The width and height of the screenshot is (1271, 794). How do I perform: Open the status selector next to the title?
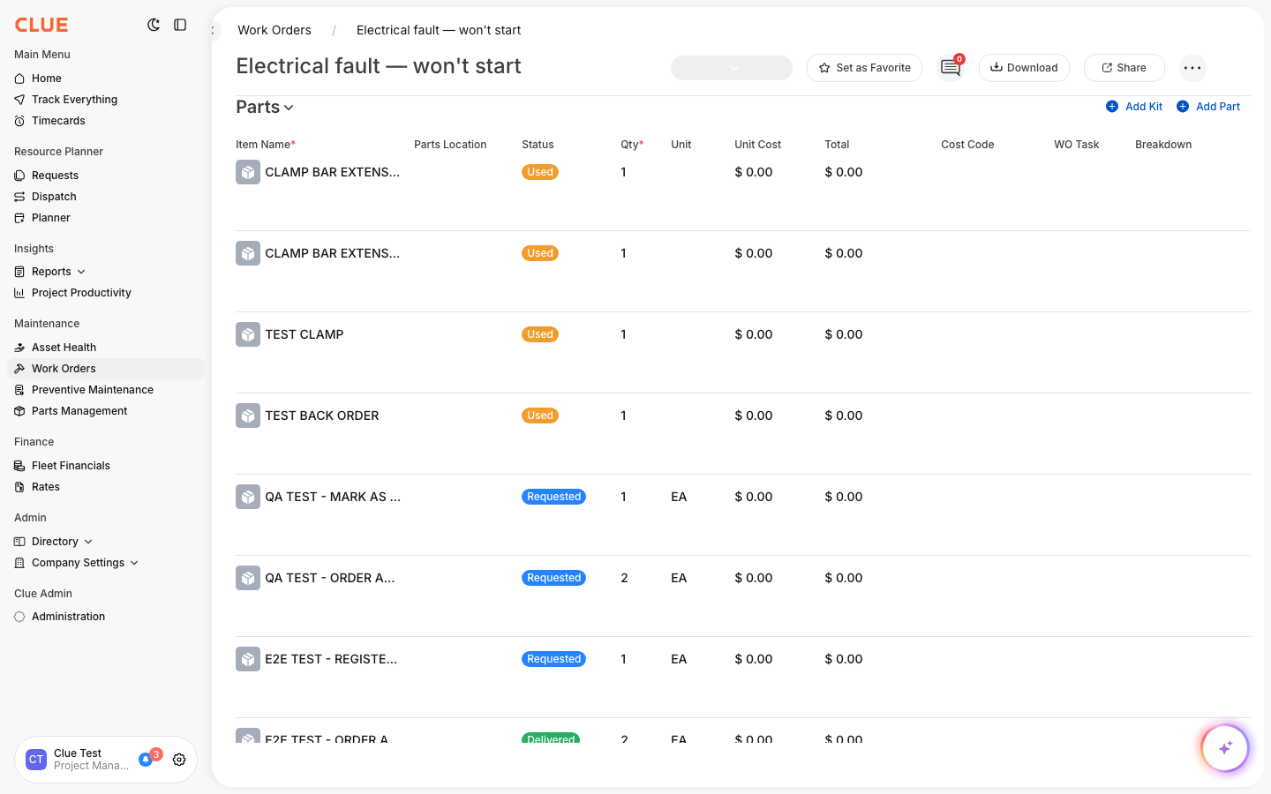[x=731, y=67]
